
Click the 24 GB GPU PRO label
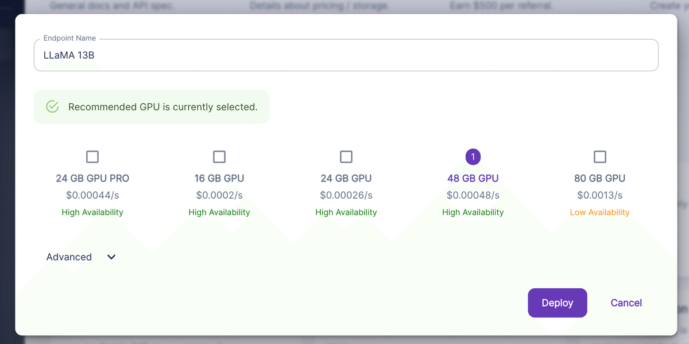click(x=92, y=178)
